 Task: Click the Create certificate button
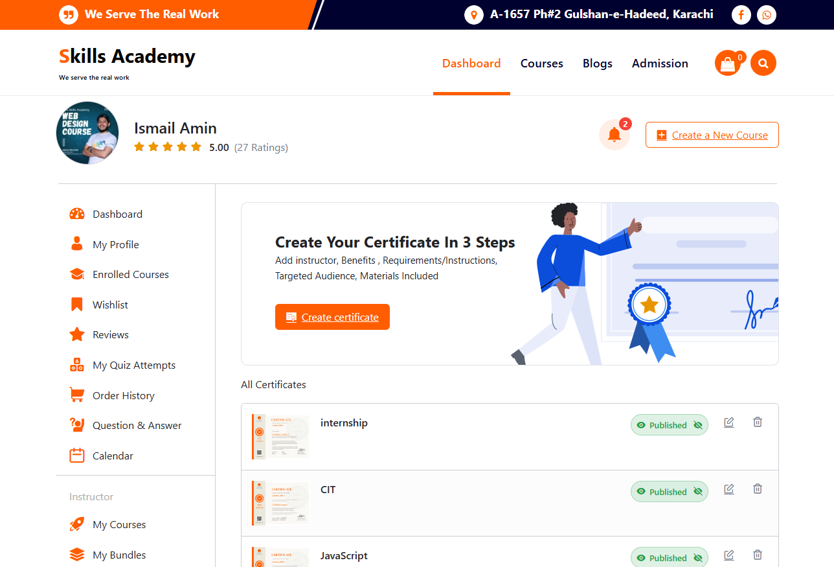pos(332,317)
